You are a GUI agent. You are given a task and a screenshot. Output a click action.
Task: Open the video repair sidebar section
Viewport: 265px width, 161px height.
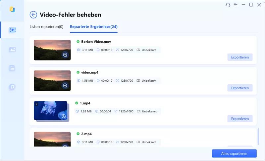[x=12, y=30]
